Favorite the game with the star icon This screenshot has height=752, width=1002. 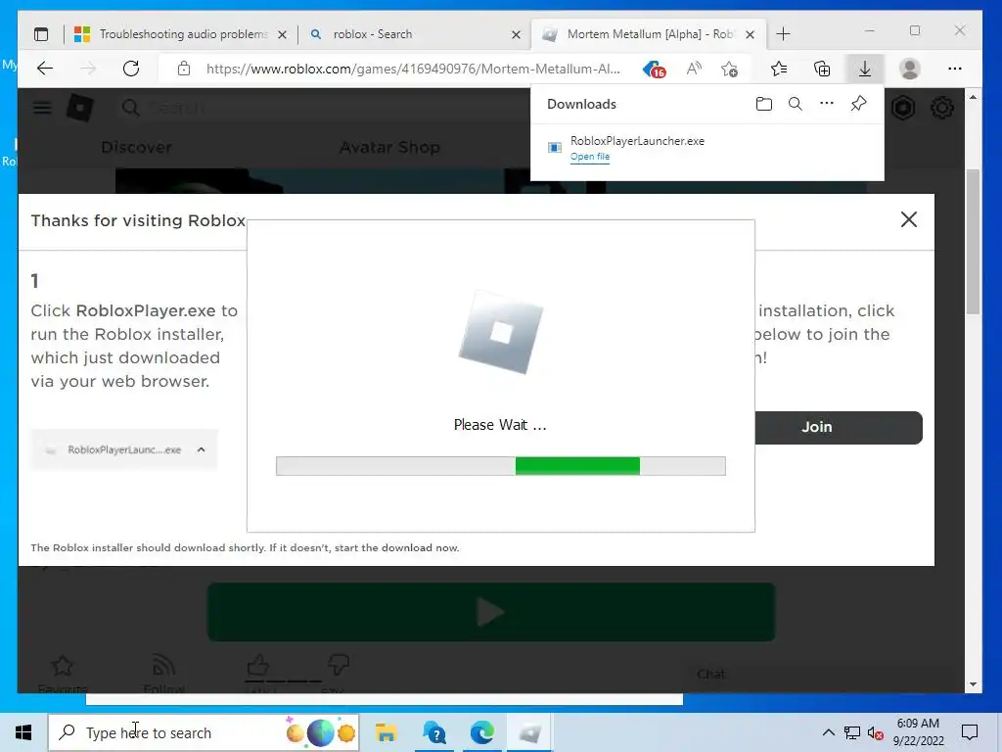62,666
